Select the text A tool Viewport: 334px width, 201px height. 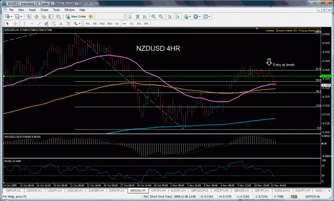(x=61, y=24)
